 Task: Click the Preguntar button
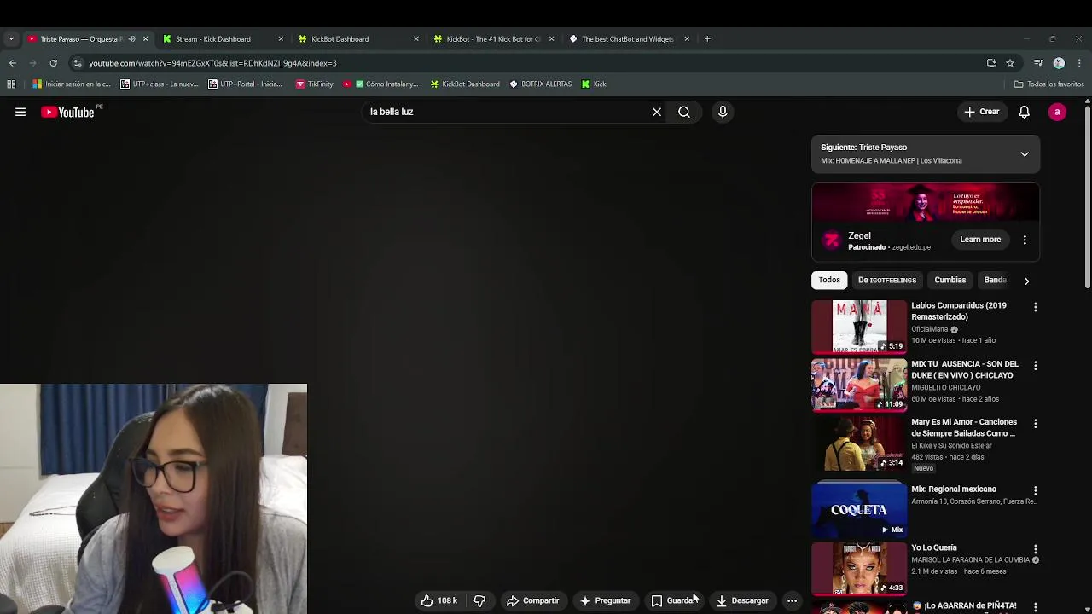click(605, 600)
